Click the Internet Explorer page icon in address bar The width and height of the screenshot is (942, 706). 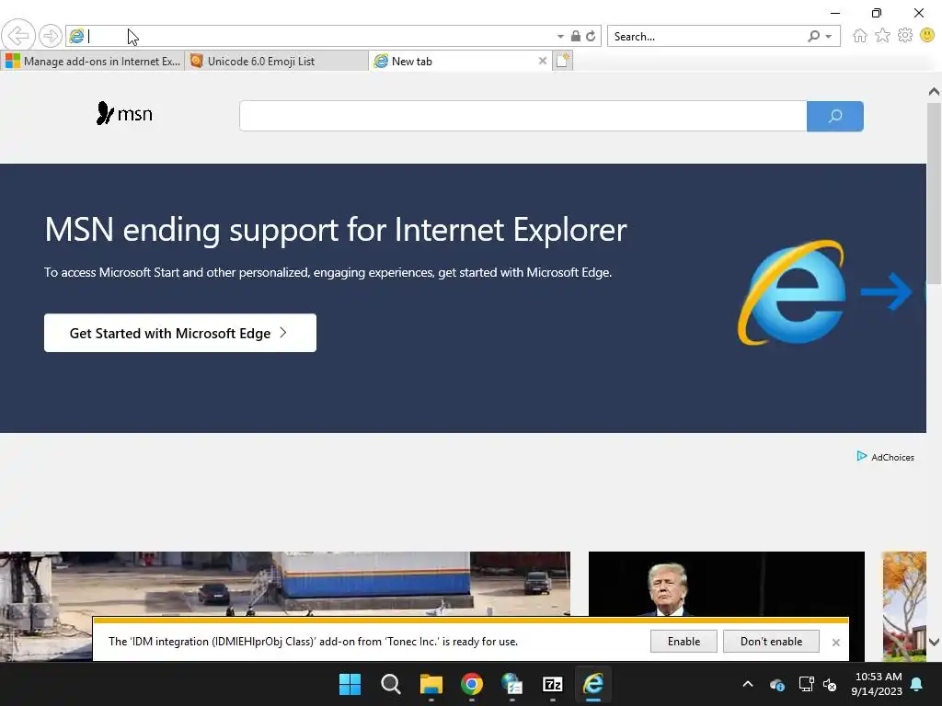(76, 36)
